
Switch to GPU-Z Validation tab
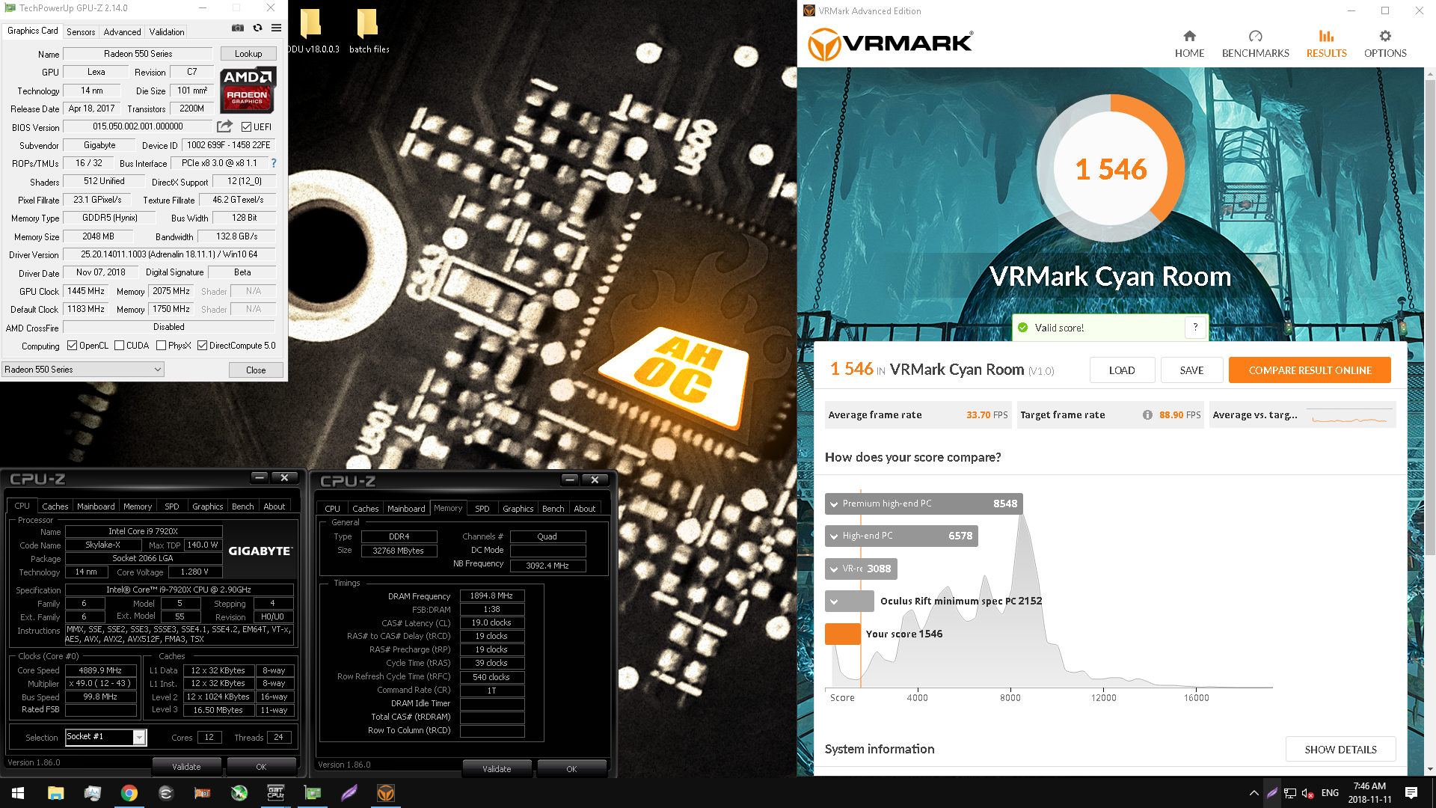(x=166, y=31)
